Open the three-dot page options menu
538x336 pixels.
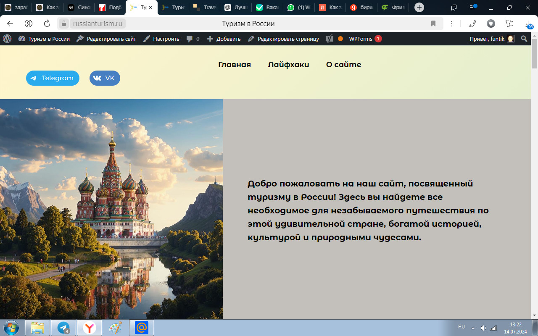(x=452, y=24)
